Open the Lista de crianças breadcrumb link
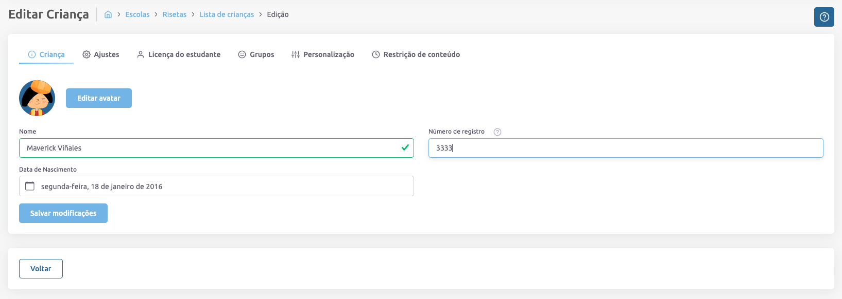 pos(227,14)
